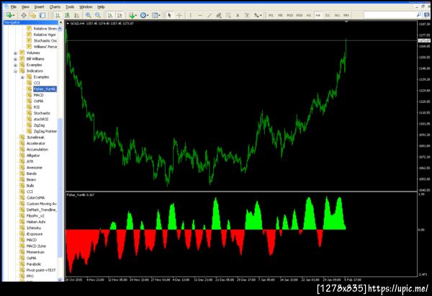
Task: Open the GOLD,H4 chart title dropdown arrow
Action: point(68,24)
